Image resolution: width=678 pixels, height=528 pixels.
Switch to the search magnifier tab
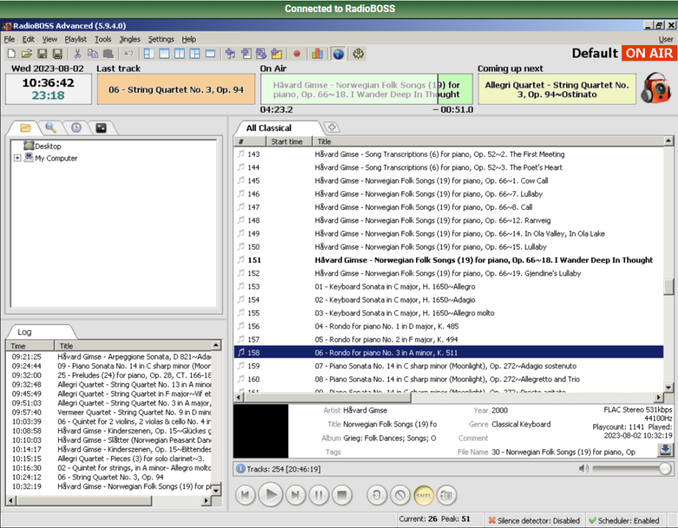50,128
